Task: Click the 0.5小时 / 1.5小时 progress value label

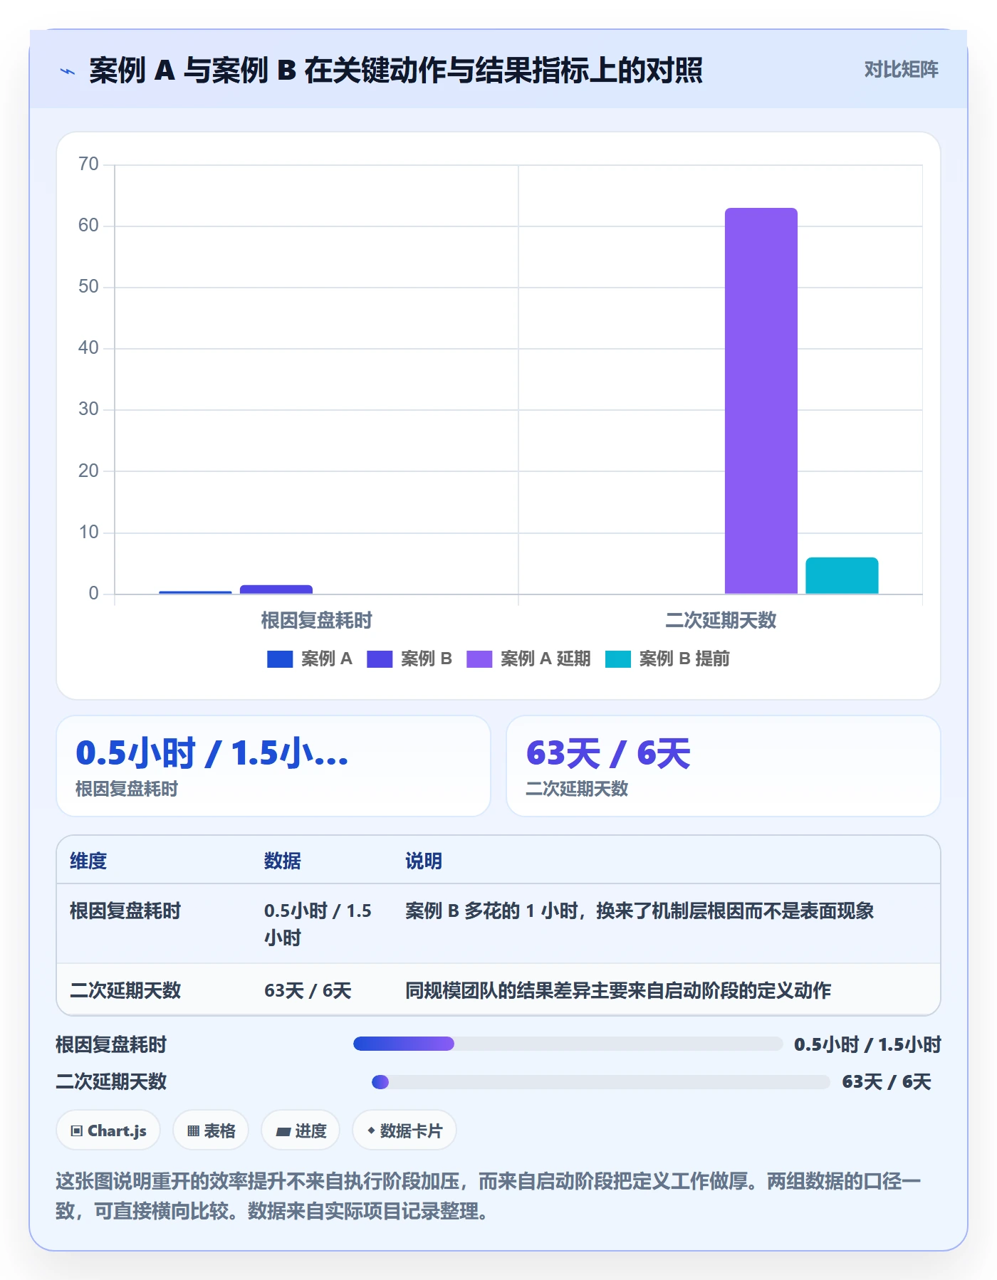Action: [867, 1044]
